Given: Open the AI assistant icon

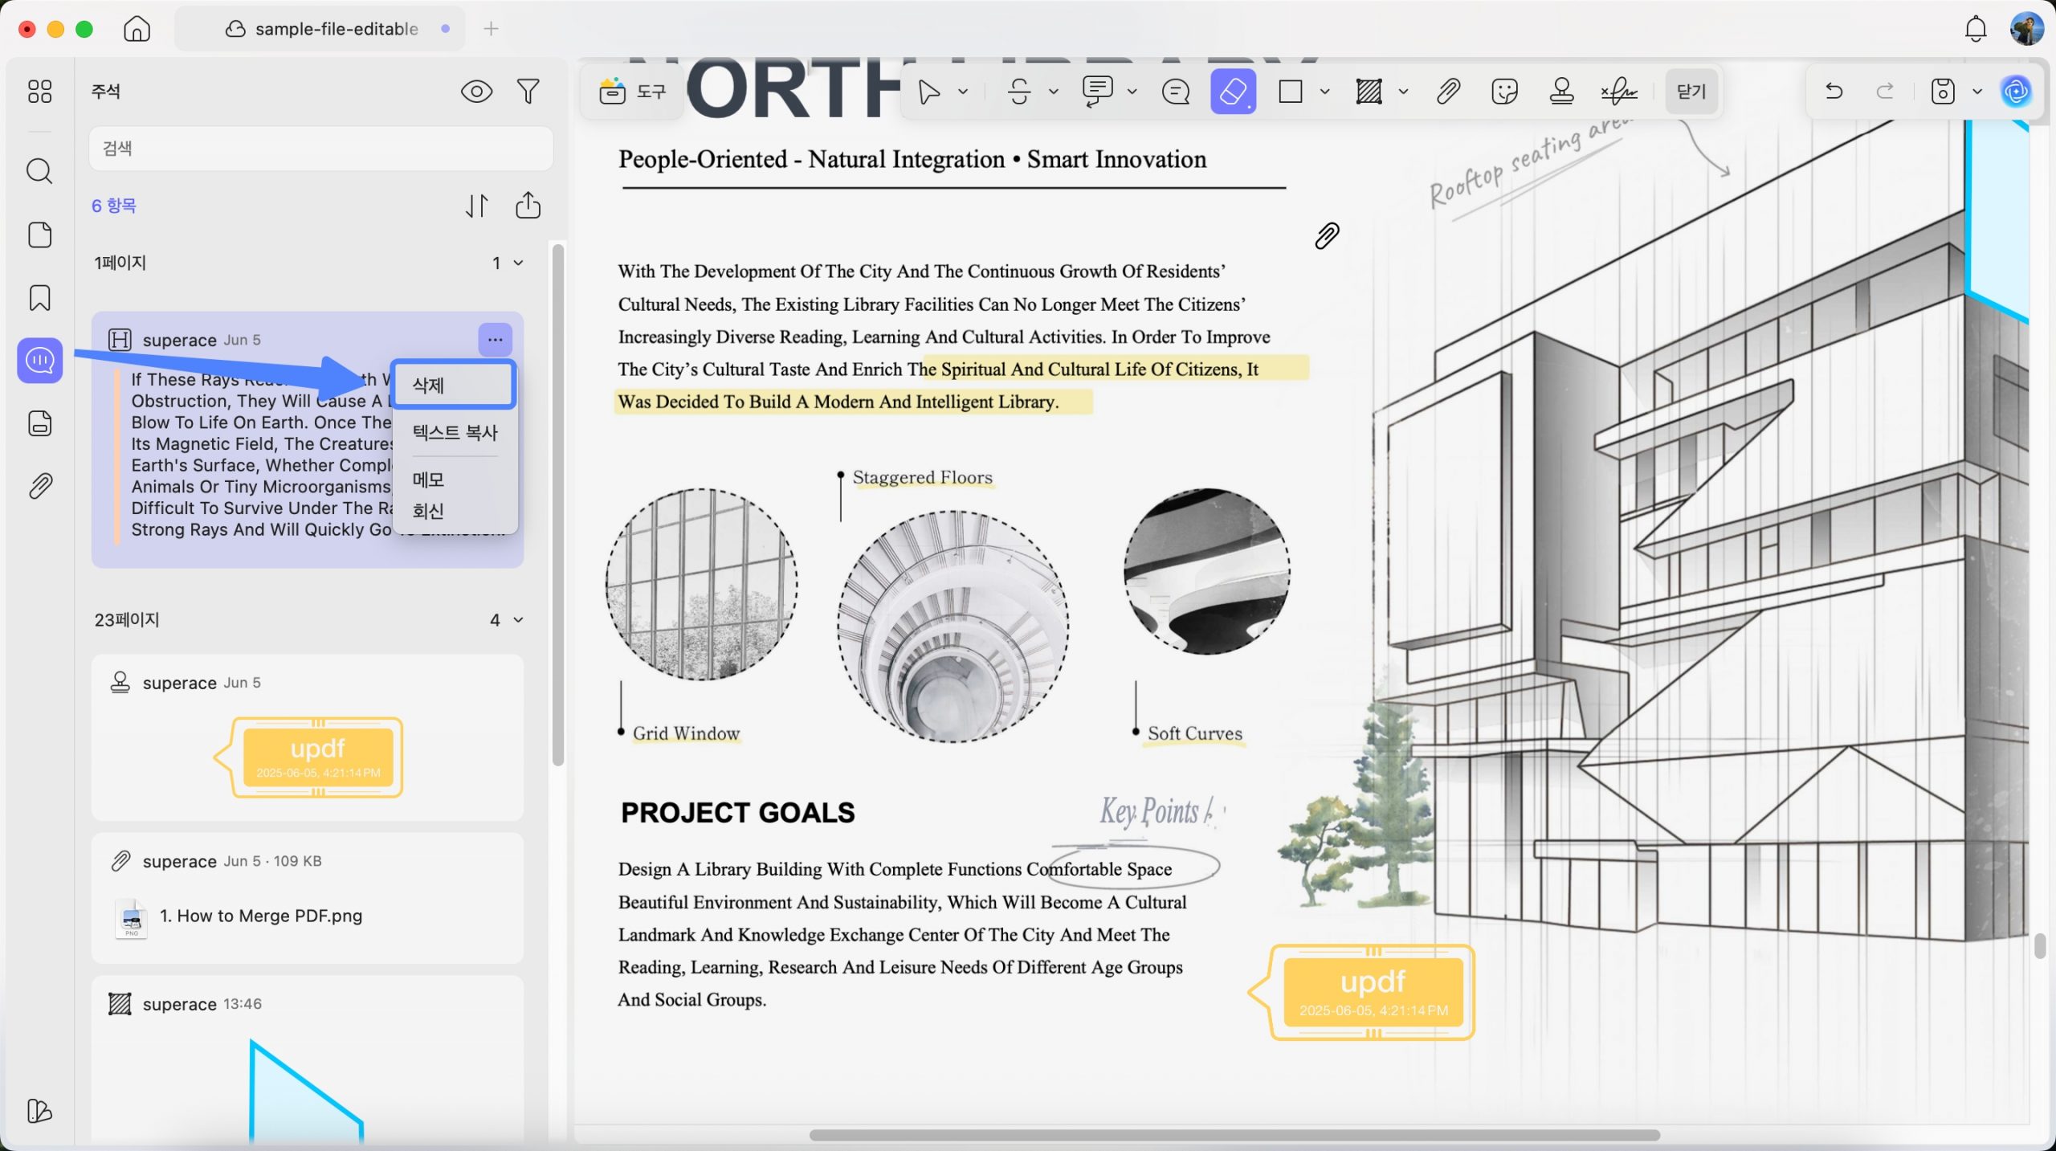Looking at the screenshot, I should pyautogui.click(x=2017, y=92).
